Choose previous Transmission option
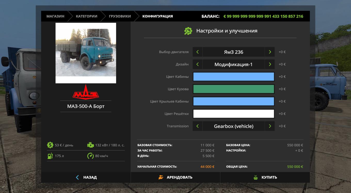Viewport: 351px width, 193px height. (197, 126)
